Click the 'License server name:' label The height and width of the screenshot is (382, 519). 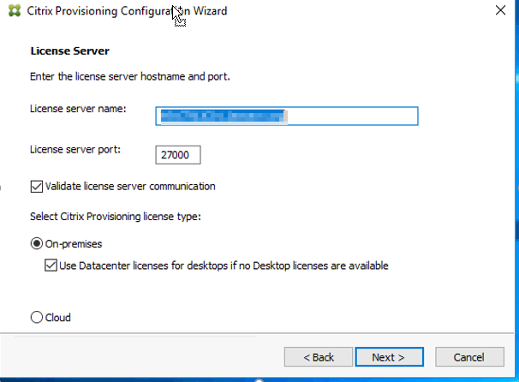pos(78,109)
